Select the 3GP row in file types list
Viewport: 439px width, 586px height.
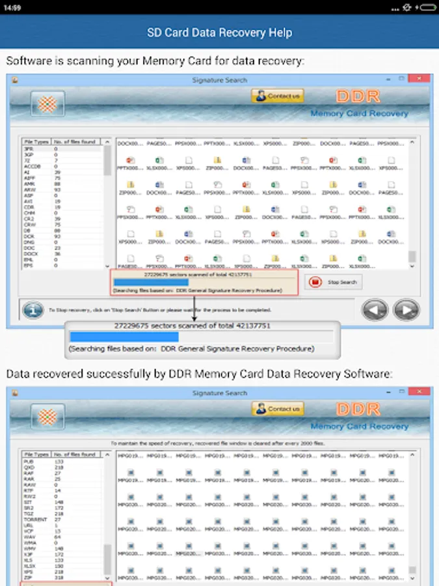point(62,155)
